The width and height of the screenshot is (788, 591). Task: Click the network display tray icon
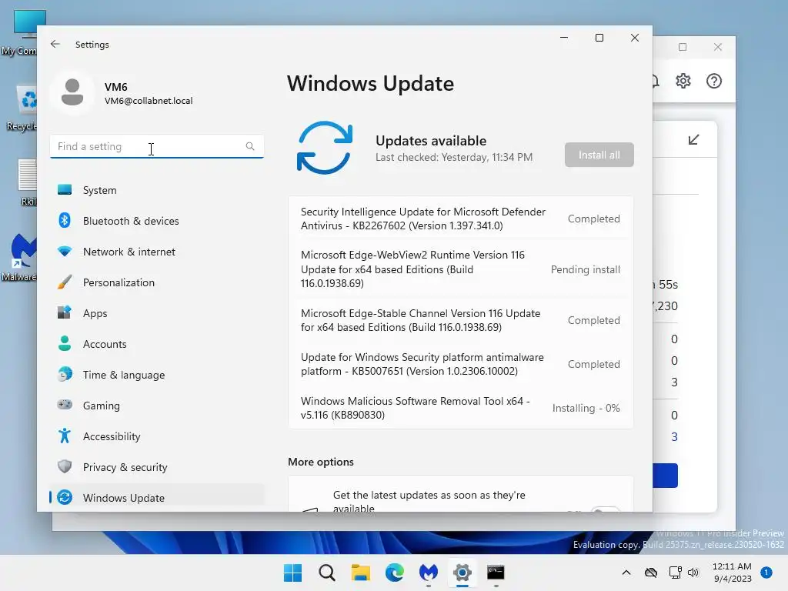(675, 573)
